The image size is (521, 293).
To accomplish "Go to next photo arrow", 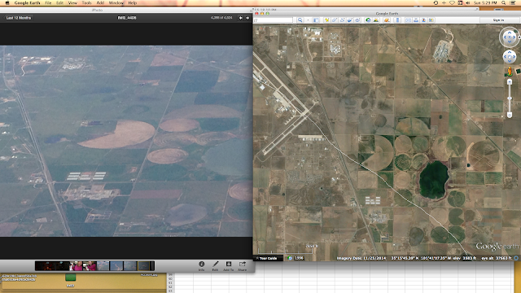I will (247, 18).
